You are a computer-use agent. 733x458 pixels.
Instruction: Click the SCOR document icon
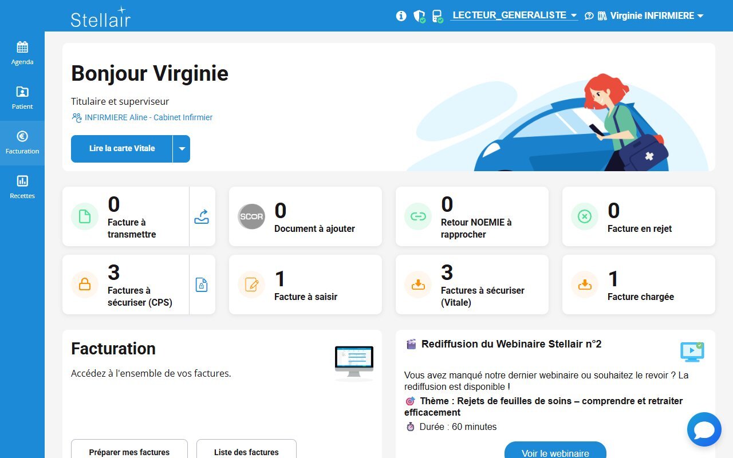(251, 216)
